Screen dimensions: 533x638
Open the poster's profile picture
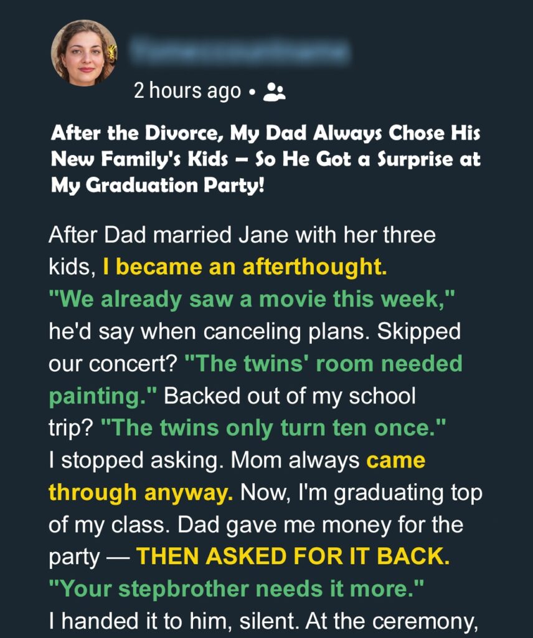point(84,53)
